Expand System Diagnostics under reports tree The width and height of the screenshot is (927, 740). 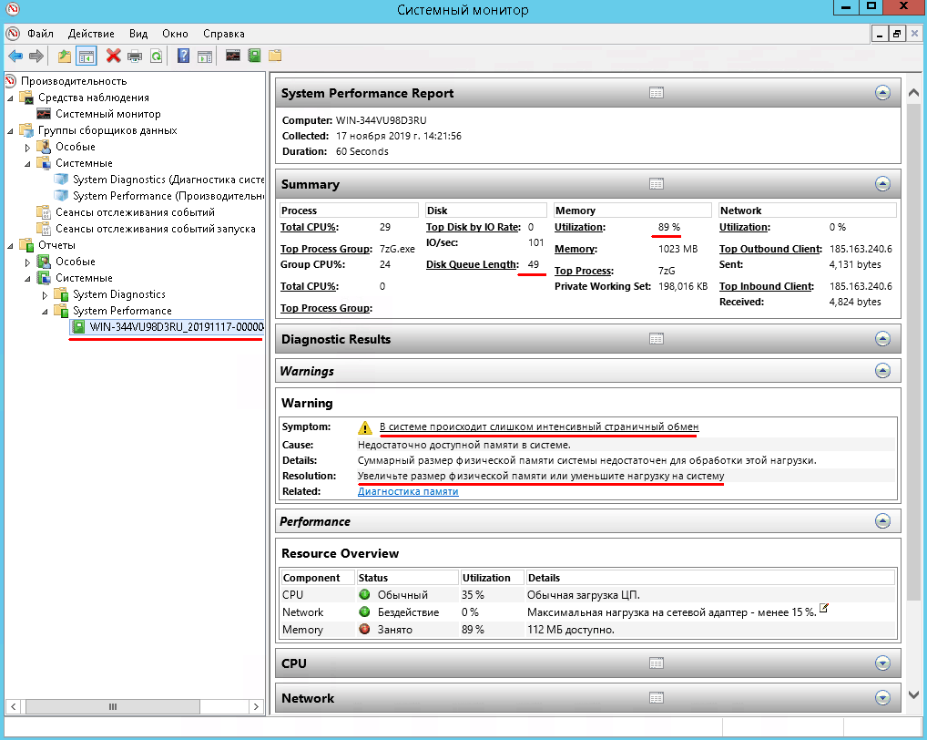point(46,294)
